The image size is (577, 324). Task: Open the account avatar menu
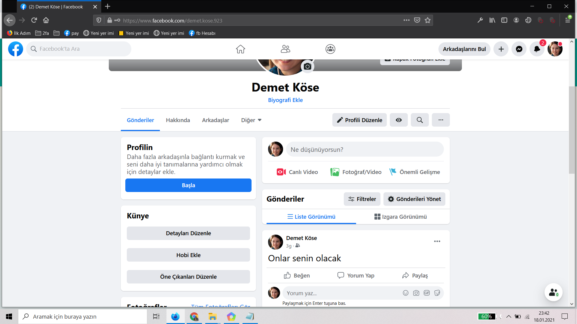tap(555, 49)
